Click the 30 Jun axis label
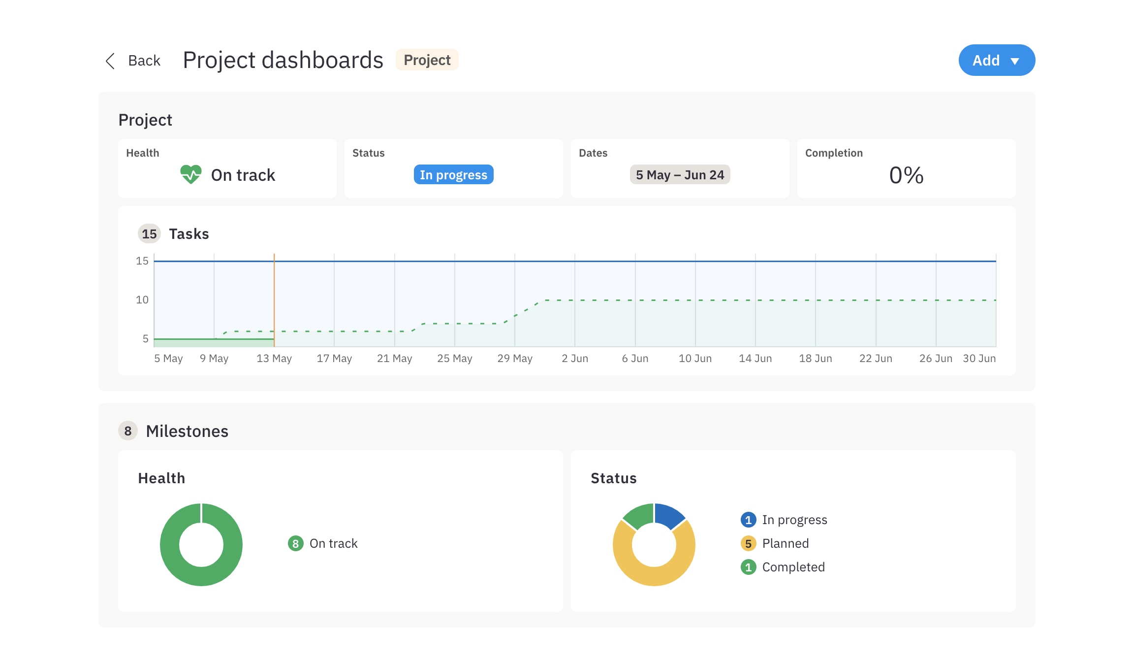The width and height of the screenshot is (1133, 664). (x=979, y=358)
